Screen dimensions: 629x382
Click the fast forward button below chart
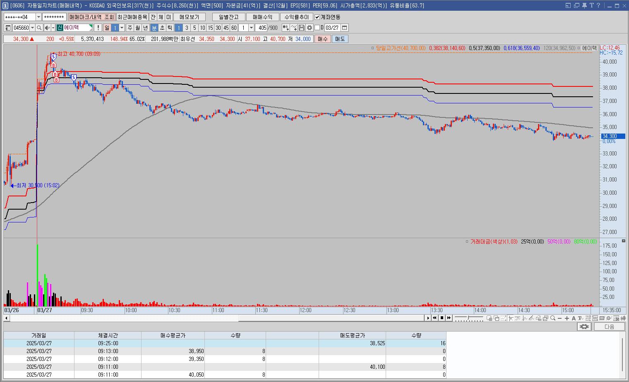click(449, 318)
